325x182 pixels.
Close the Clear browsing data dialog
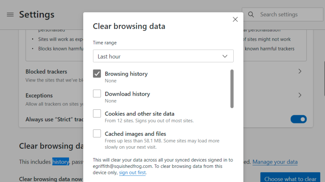tap(235, 19)
